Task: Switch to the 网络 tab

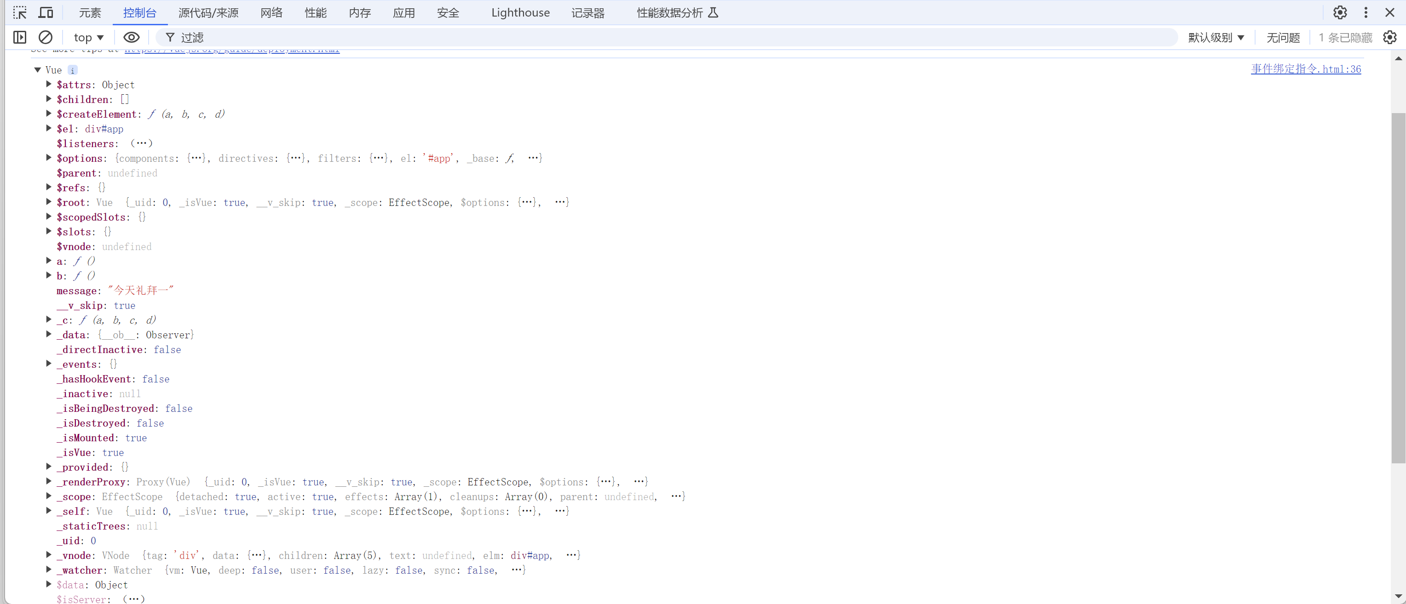Action: [x=271, y=12]
